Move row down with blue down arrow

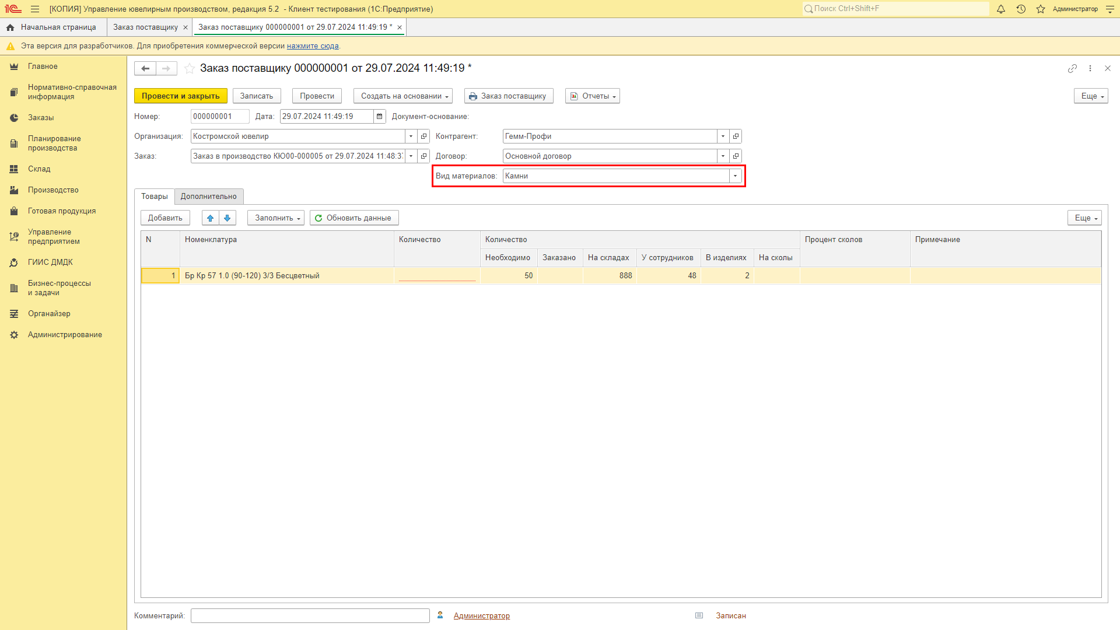[x=228, y=218]
